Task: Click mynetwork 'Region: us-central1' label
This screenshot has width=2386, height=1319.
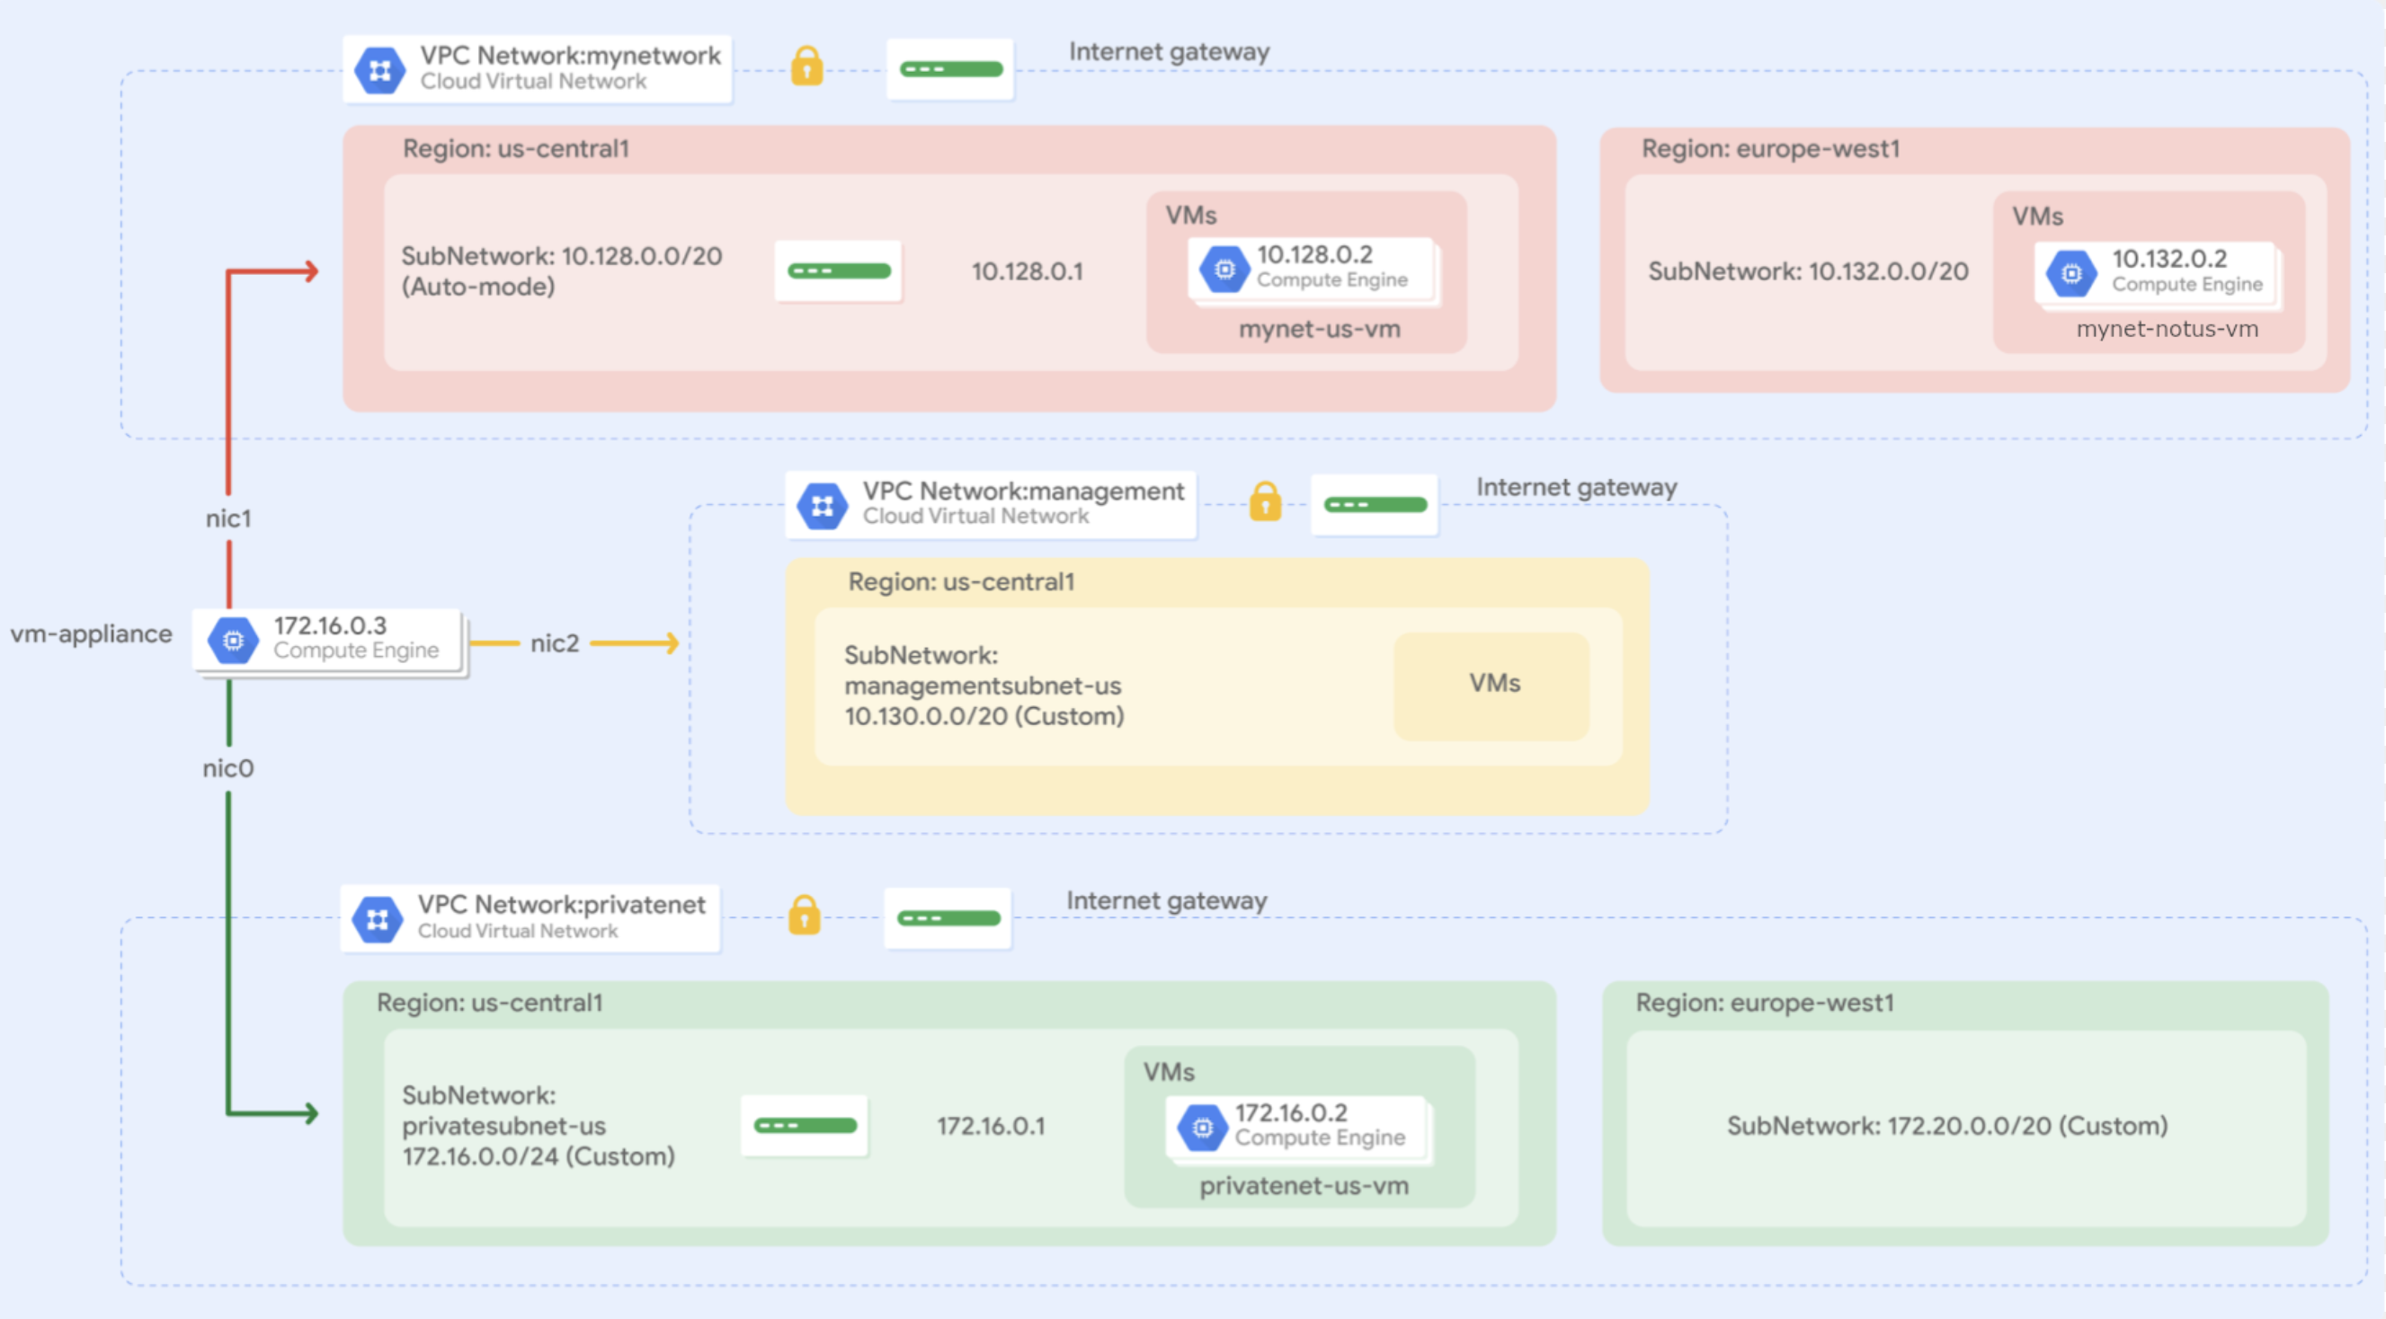Action: [516, 149]
